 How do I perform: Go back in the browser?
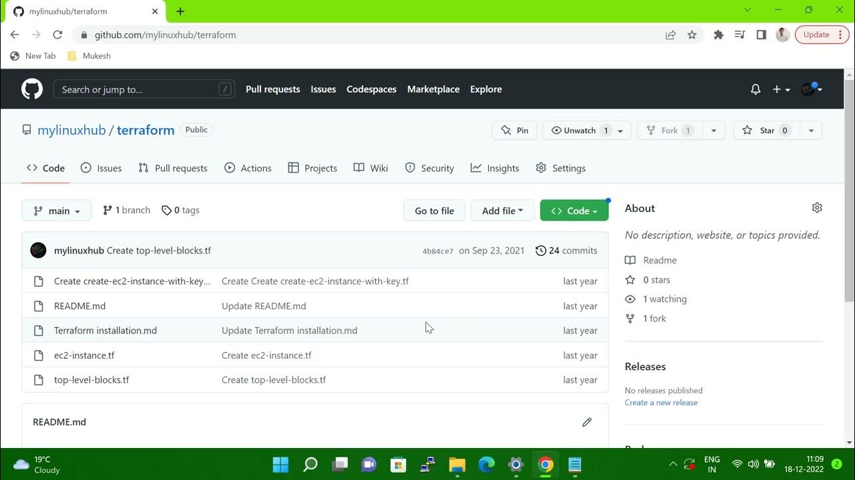[15, 35]
